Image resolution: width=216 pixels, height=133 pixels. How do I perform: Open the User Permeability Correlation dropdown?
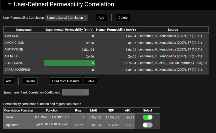pyautogui.click(x=67, y=17)
